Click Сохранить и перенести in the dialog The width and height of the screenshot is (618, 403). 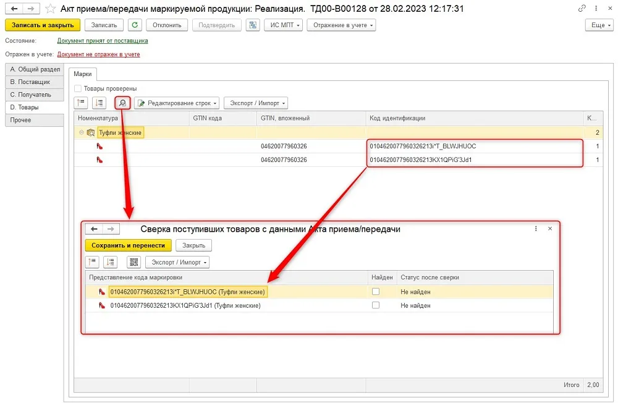pos(128,245)
